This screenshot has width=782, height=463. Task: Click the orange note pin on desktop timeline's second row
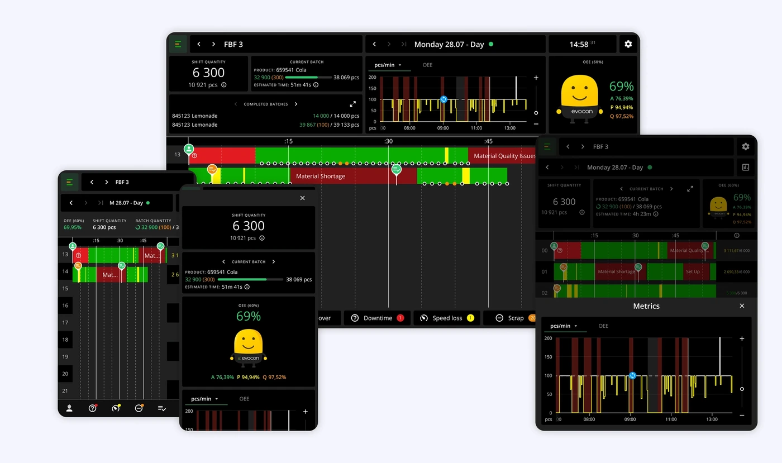pos(212,169)
